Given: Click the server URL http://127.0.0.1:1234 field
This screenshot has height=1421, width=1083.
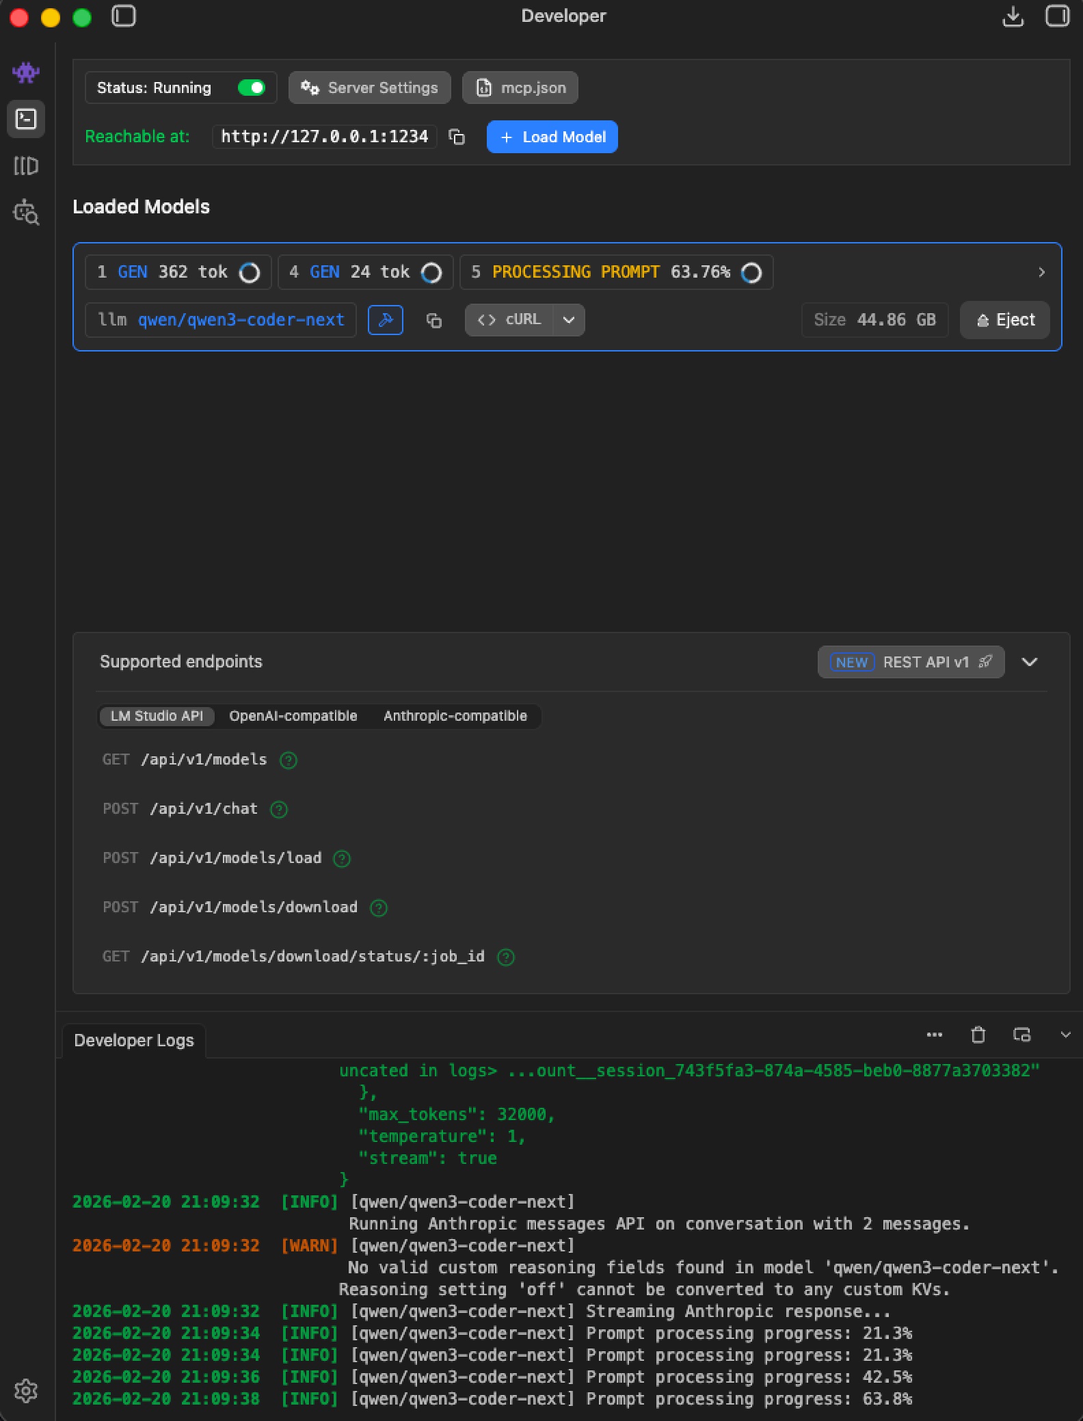Looking at the screenshot, I should tap(325, 137).
